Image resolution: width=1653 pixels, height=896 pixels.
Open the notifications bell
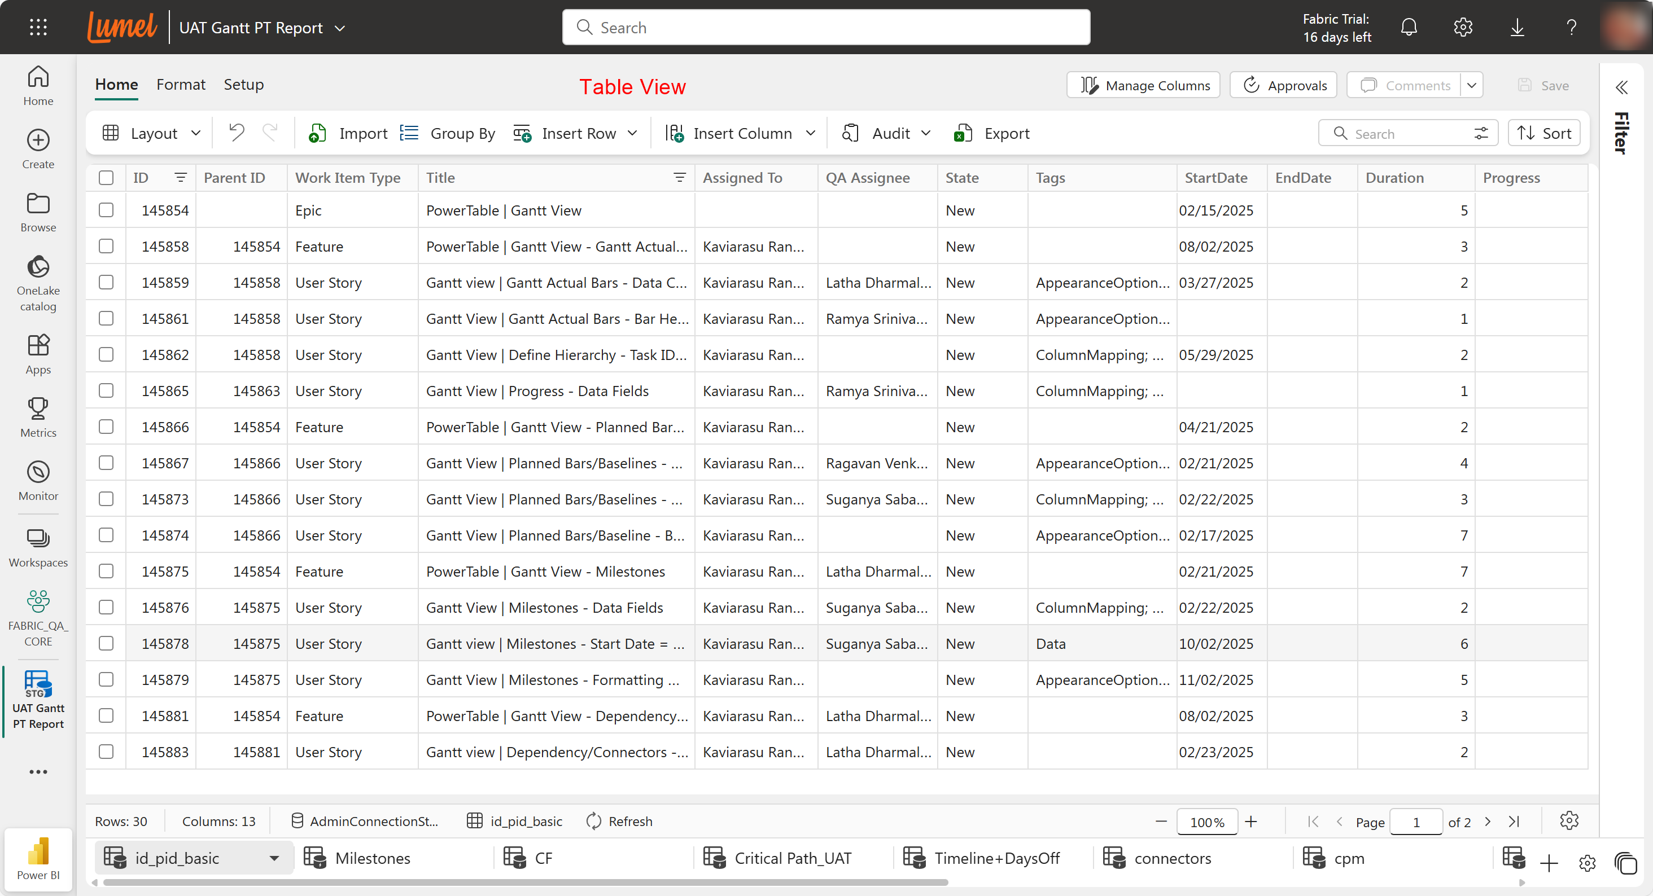pyautogui.click(x=1409, y=28)
